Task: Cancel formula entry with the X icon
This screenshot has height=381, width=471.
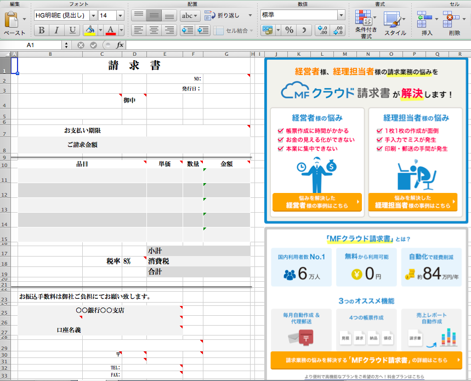Action: (x=81, y=46)
